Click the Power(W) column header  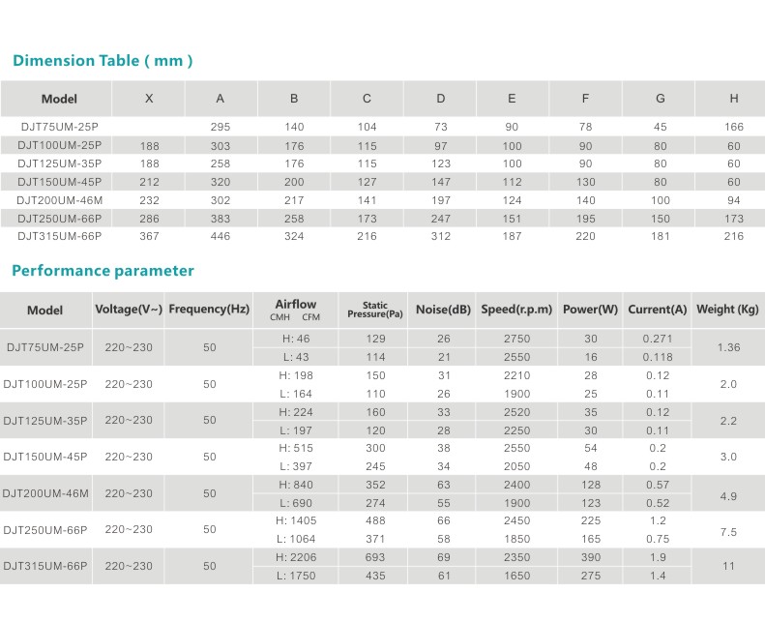pyautogui.click(x=590, y=310)
